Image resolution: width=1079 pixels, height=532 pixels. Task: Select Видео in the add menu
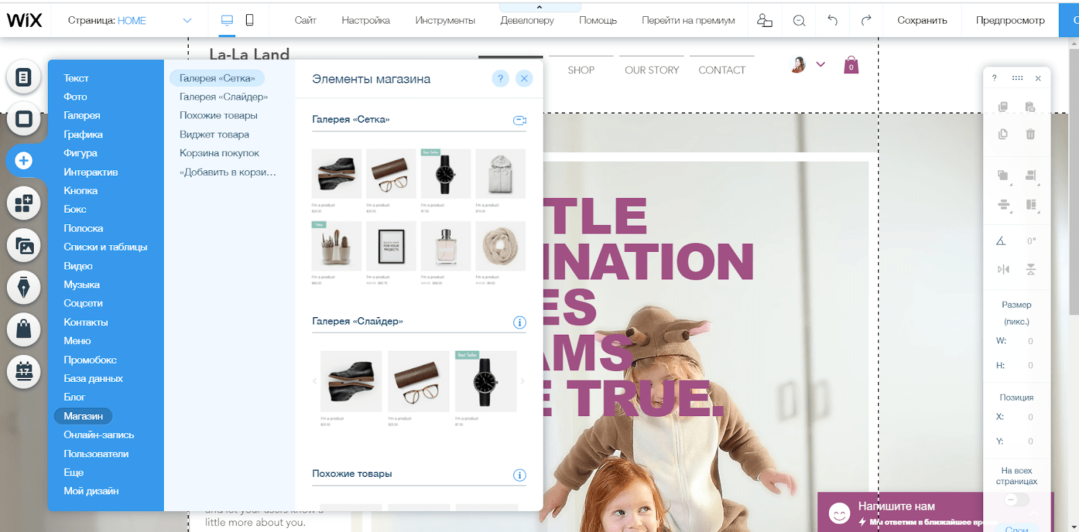78,266
